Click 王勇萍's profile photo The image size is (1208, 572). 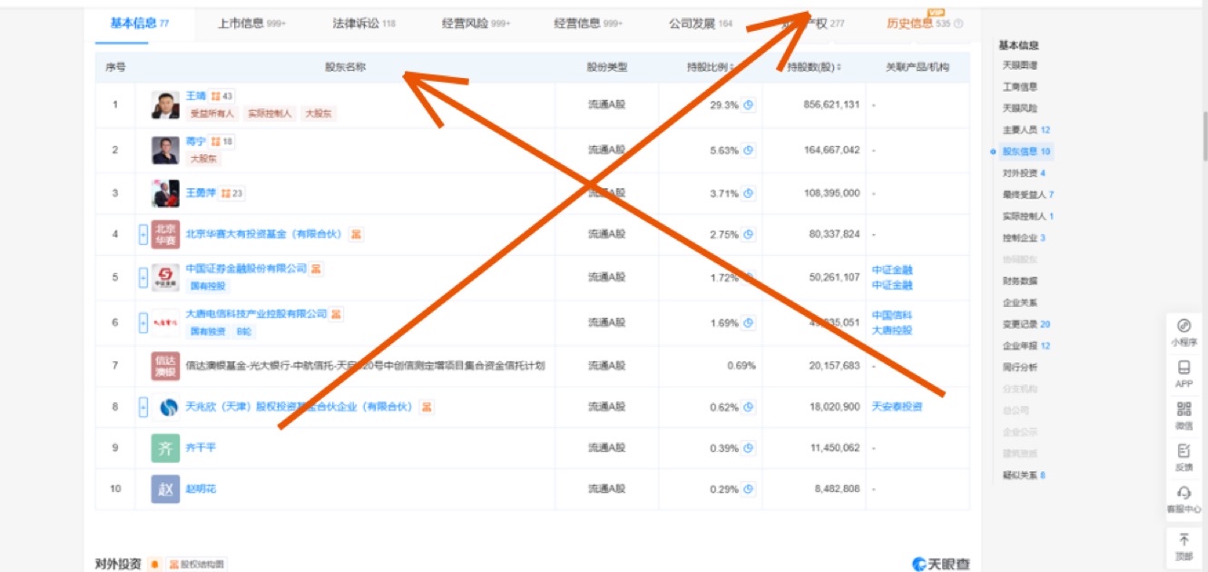point(165,193)
